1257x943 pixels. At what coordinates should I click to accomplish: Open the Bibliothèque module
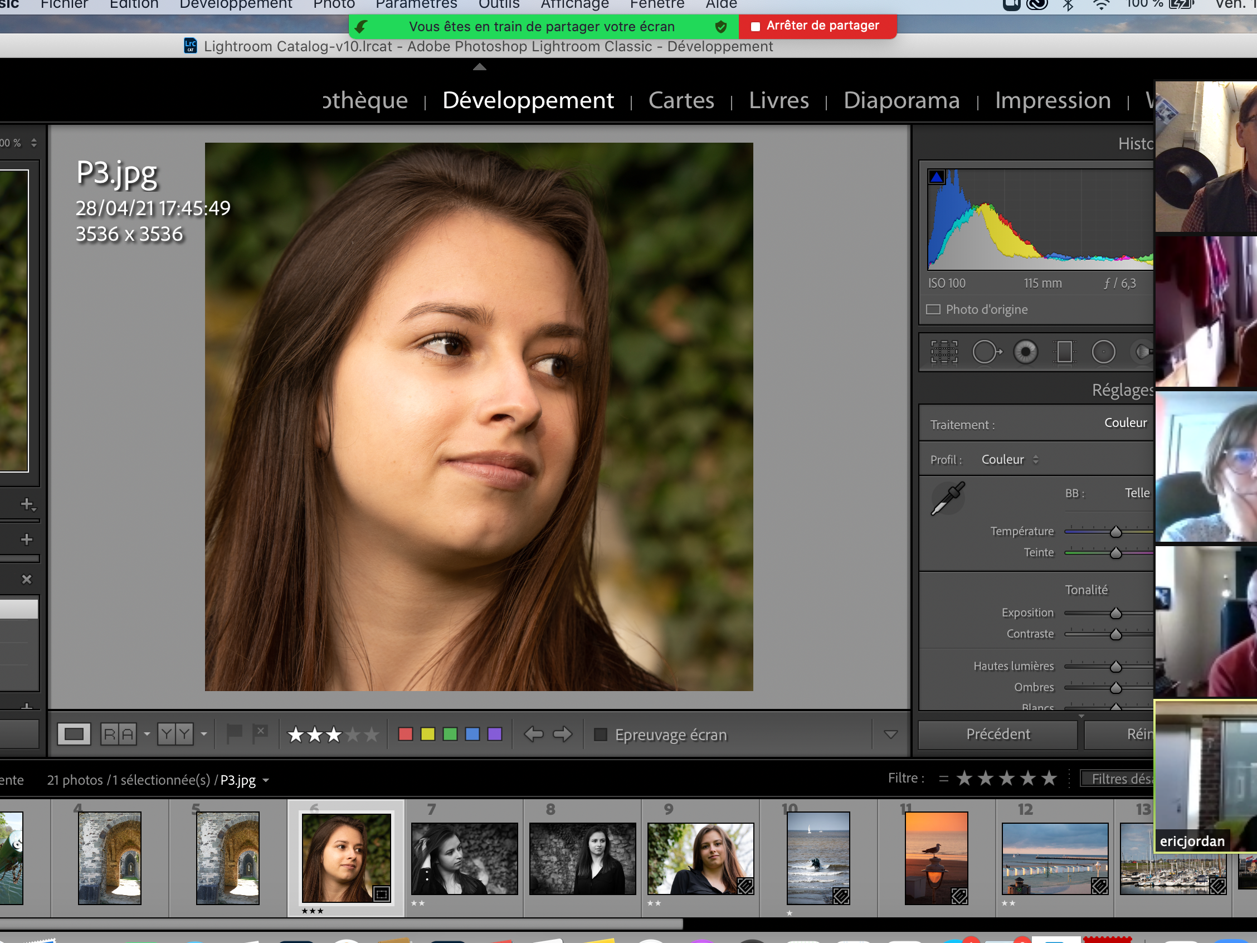point(365,100)
